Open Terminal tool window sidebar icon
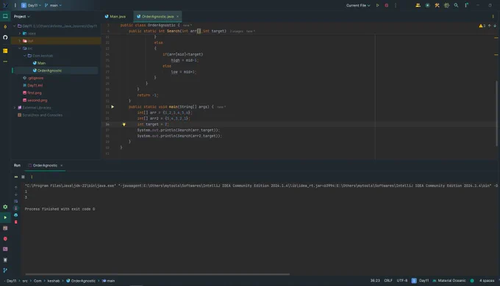The image size is (500, 286). pyautogui.click(x=5, y=249)
